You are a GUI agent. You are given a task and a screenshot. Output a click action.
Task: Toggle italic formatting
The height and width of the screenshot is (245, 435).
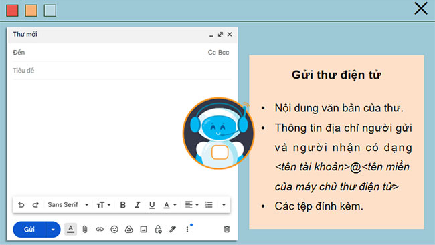(137, 205)
